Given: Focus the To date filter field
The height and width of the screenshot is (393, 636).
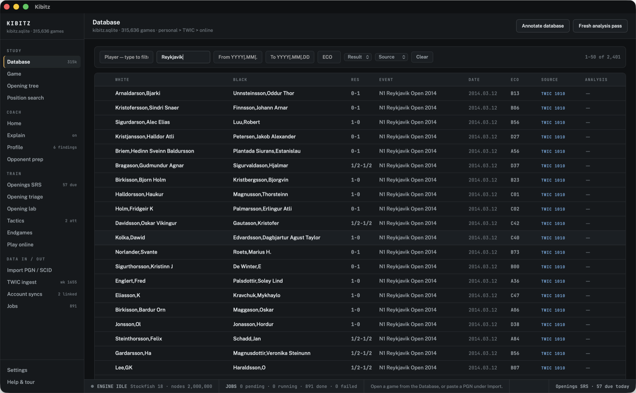Looking at the screenshot, I should [x=290, y=57].
